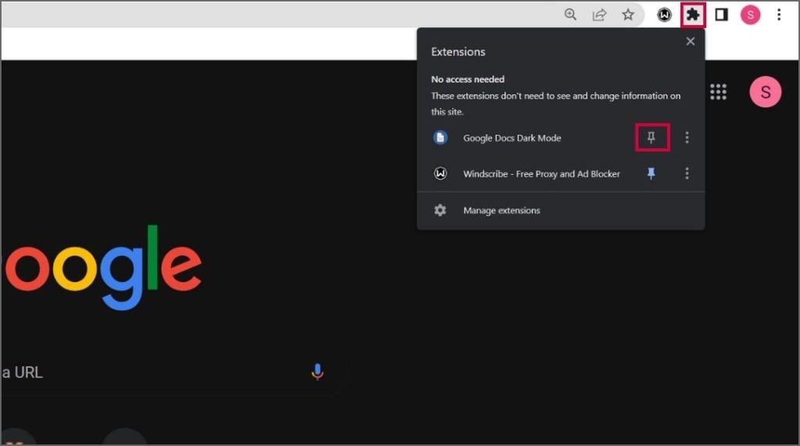Click the Google Docs Dark Mode icon
The height and width of the screenshot is (446, 800).
pos(441,137)
